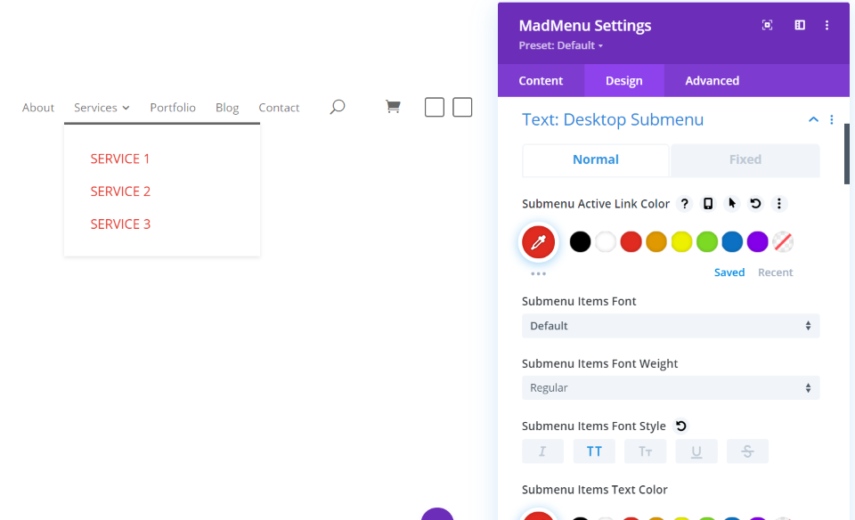Toggle small caps font style

point(645,451)
